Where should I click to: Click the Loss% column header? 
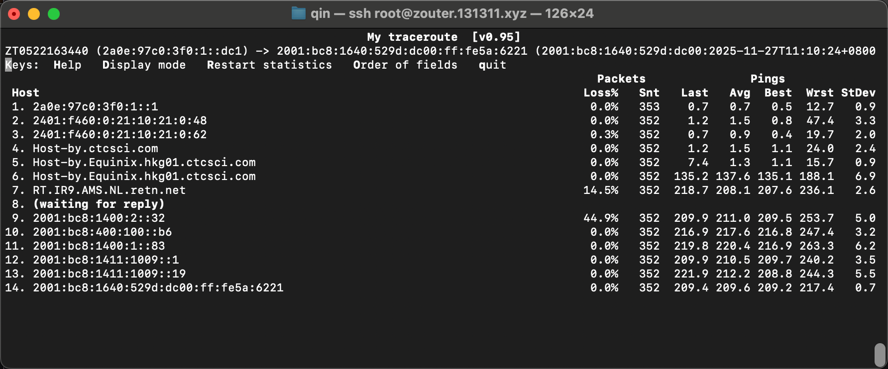tap(601, 93)
